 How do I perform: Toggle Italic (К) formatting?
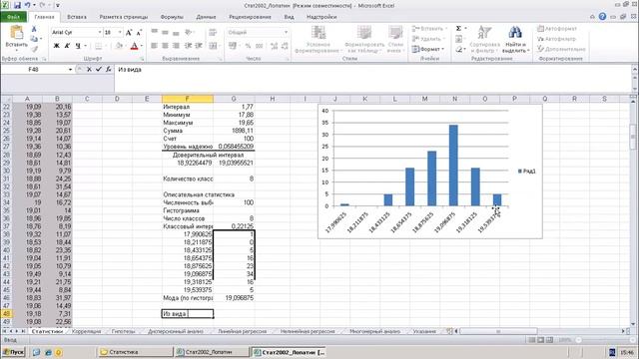(67, 46)
